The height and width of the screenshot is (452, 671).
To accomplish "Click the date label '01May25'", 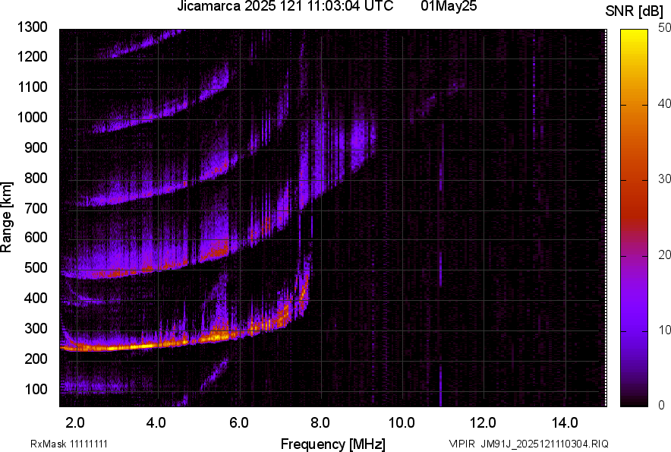I will tap(449, 6).
